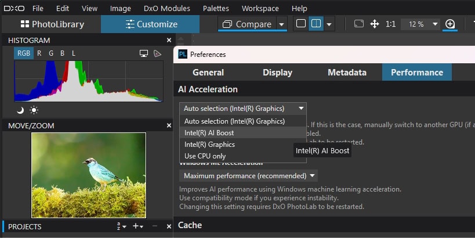The image size is (475, 238).
Task: Switch to the General preferences tab
Action: click(208, 72)
